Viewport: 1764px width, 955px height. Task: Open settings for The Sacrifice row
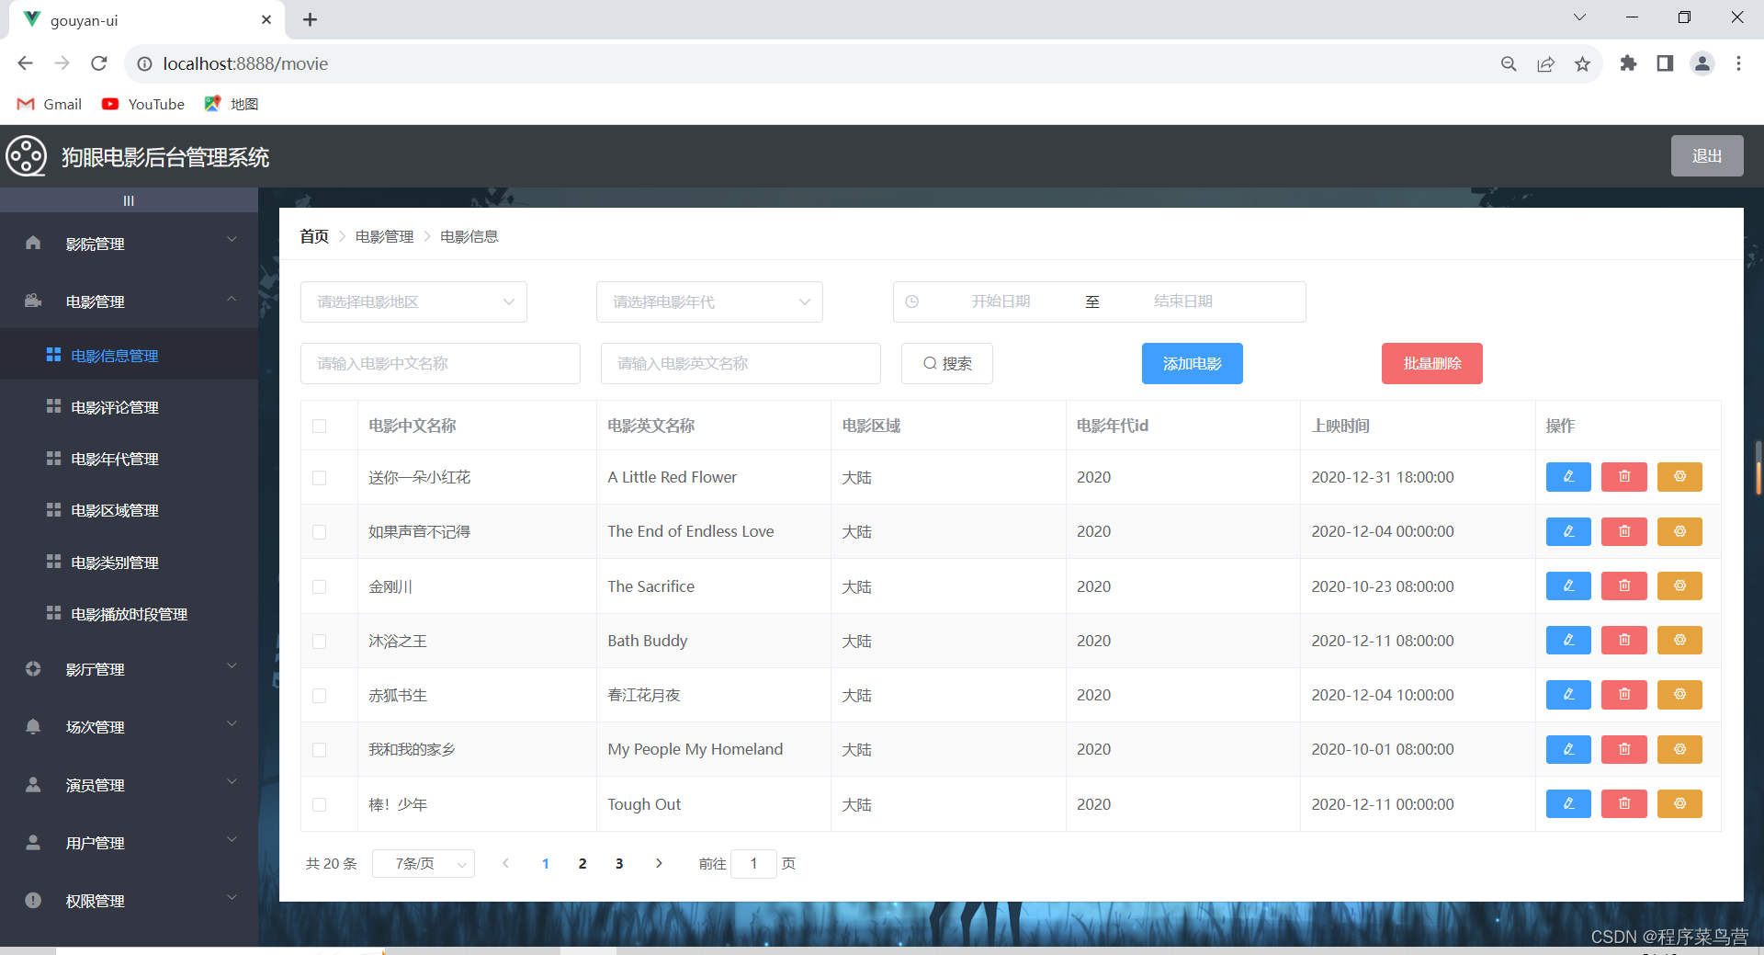click(1679, 586)
